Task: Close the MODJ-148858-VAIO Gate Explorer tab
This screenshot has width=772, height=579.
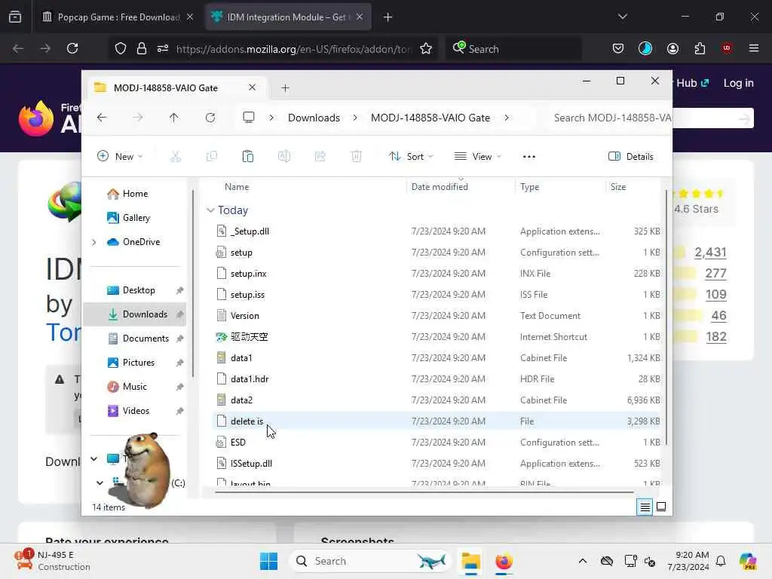Action: 252,87
